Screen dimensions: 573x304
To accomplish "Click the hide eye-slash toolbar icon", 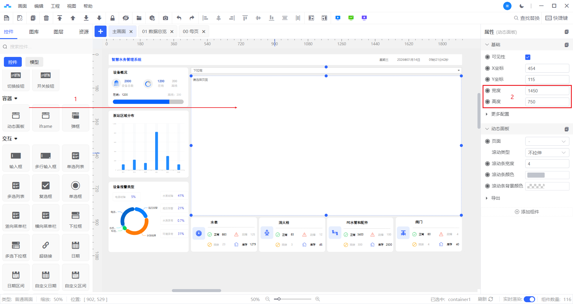I will 126,18.
